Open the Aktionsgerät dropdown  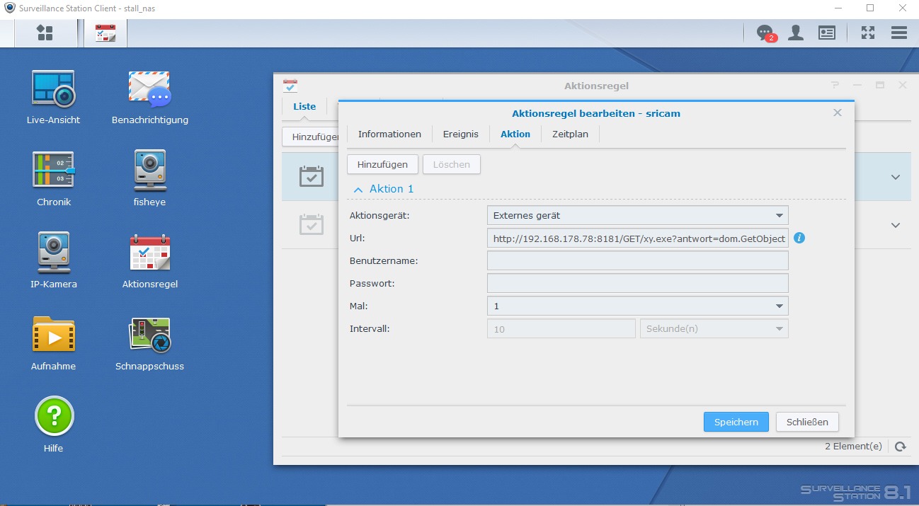[x=638, y=215]
